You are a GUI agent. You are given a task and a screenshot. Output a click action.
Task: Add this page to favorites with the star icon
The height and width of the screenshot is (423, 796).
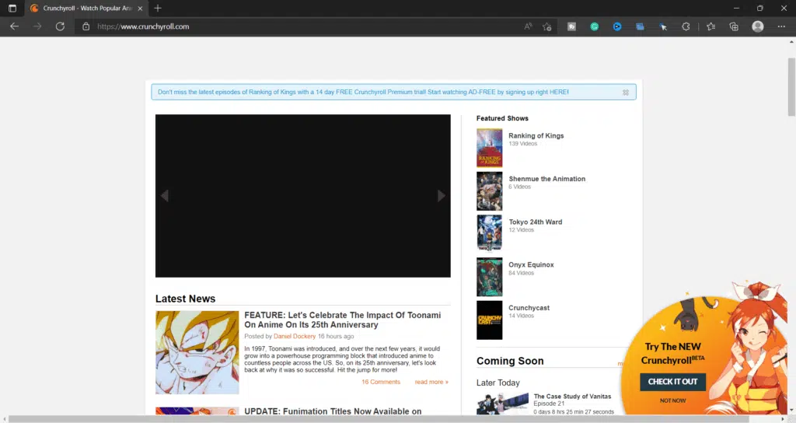coord(546,26)
